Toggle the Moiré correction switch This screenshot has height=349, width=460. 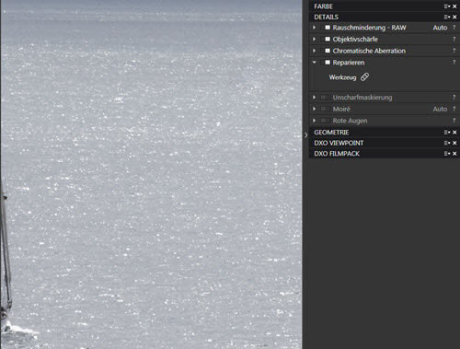pos(325,109)
